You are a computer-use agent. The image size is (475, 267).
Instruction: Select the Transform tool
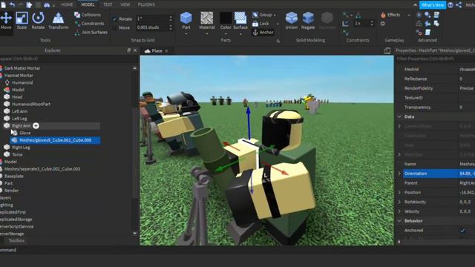click(58, 21)
